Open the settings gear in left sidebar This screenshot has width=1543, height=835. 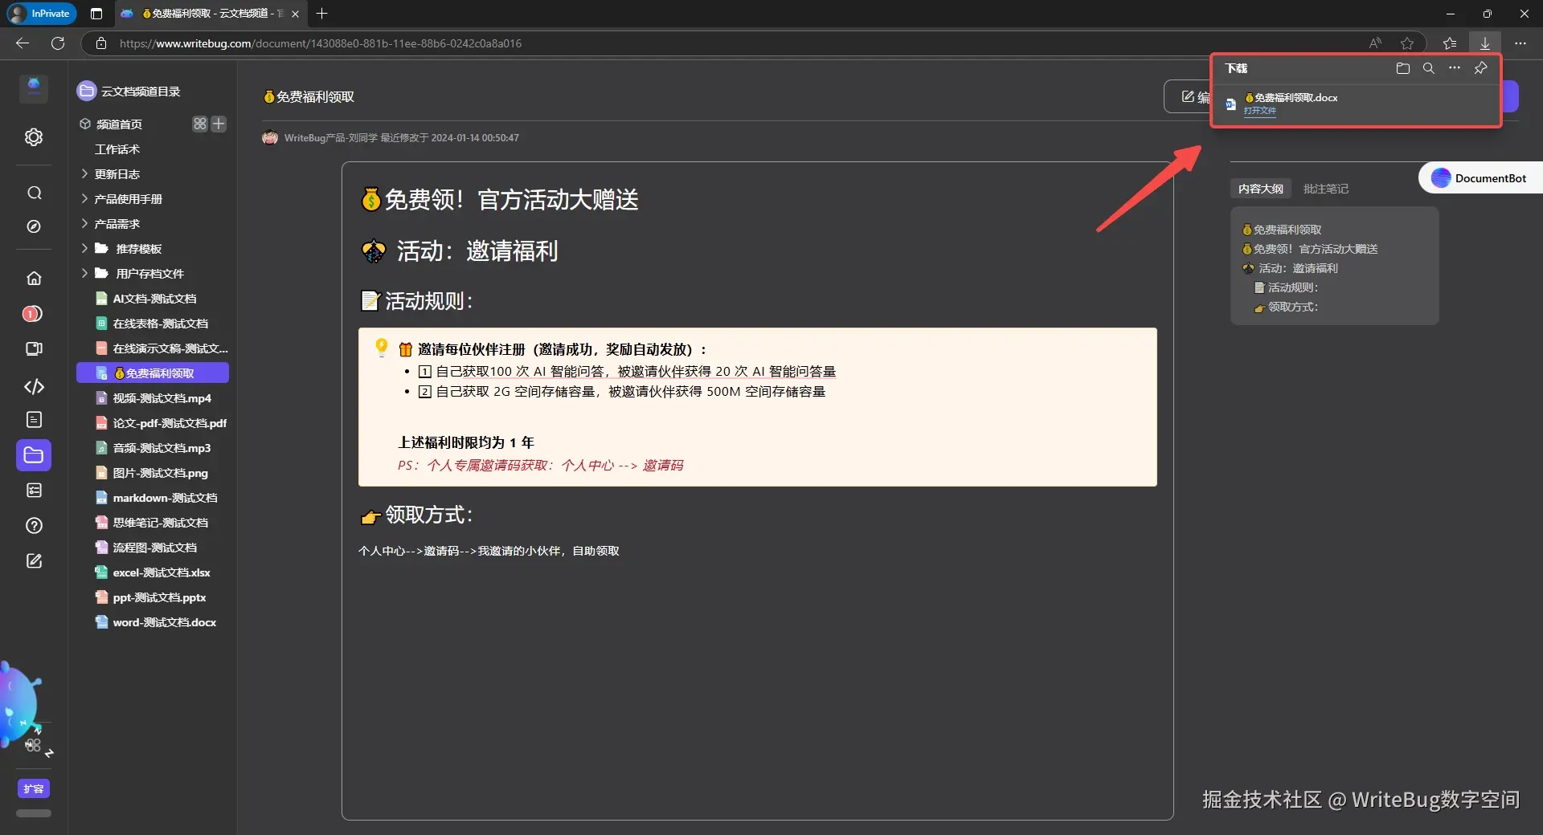click(33, 136)
